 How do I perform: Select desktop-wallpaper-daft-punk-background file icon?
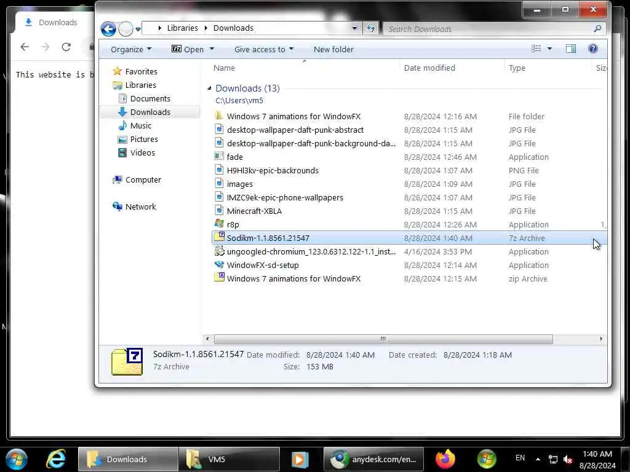219,143
